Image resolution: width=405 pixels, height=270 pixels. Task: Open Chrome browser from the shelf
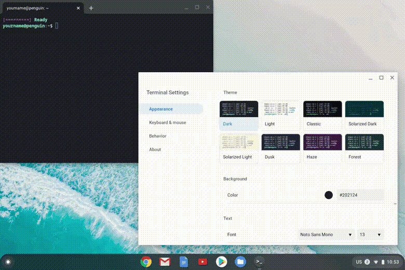146,262
